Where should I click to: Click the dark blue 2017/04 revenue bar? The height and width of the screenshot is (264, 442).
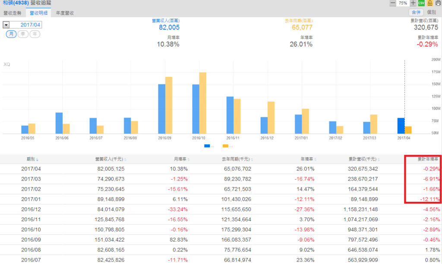point(401,126)
